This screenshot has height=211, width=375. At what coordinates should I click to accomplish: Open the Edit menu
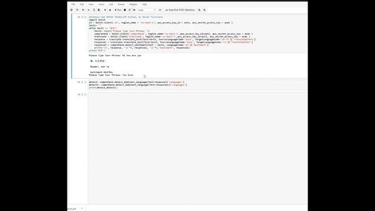(82, 4)
